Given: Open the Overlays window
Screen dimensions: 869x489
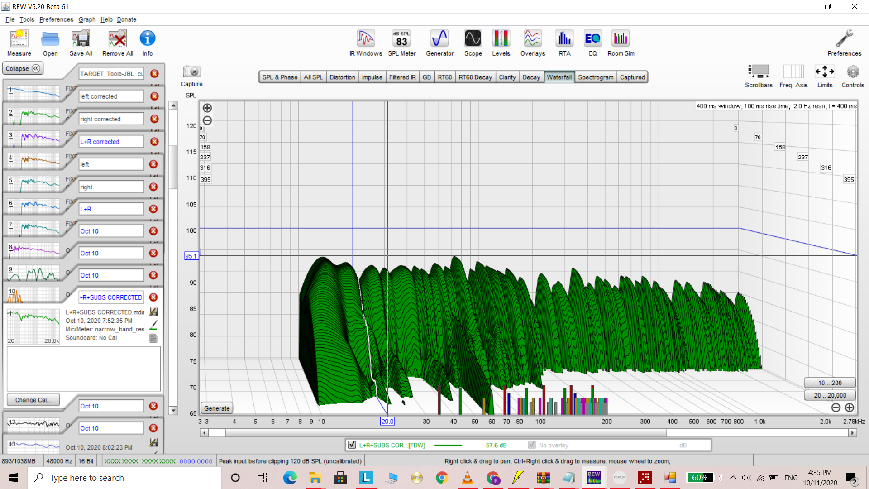Looking at the screenshot, I should (x=533, y=43).
